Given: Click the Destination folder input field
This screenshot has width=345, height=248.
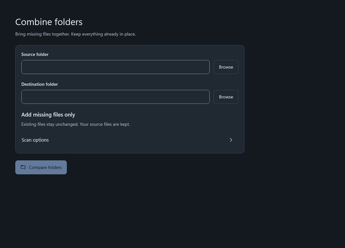Looking at the screenshot, I should point(116,97).
